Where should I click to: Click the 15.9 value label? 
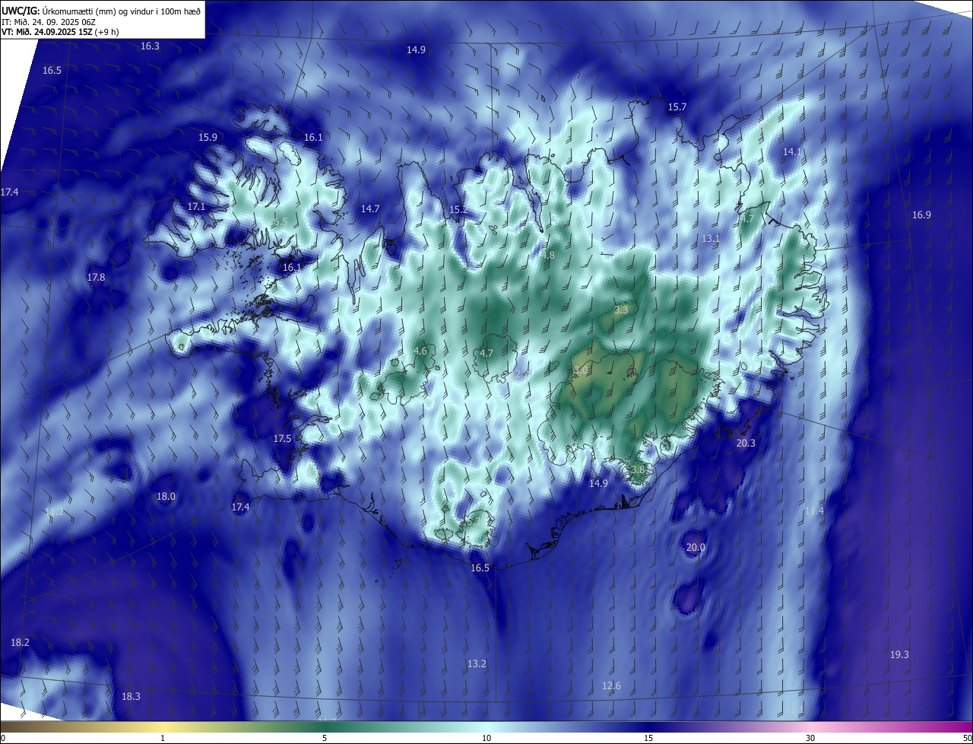(x=208, y=138)
